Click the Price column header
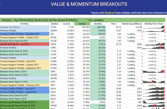This screenshot has height=109, width=167. tap(114, 24)
